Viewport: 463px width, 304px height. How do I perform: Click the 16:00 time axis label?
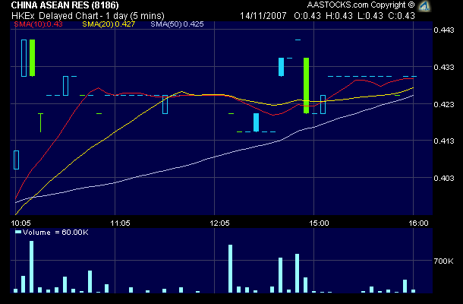(x=418, y=223)
